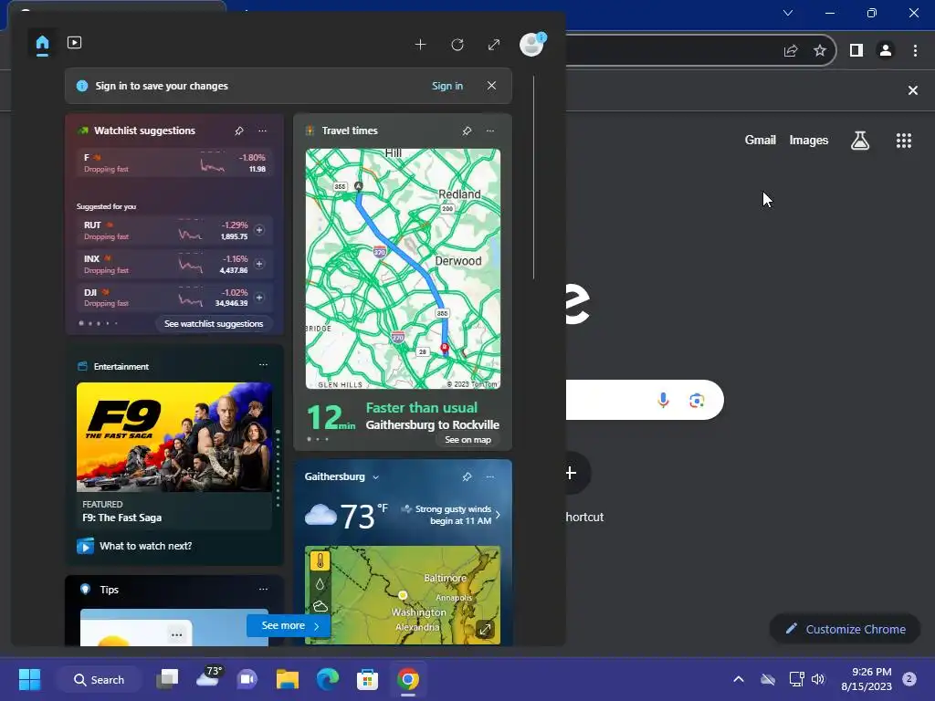Open File Explorer from taskbar
Screen dimensions: 935x701
[288, 679]
